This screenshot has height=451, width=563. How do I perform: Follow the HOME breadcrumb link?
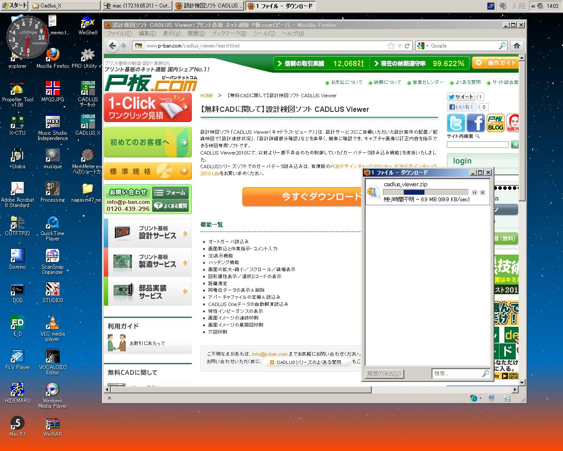click(207, 96)
